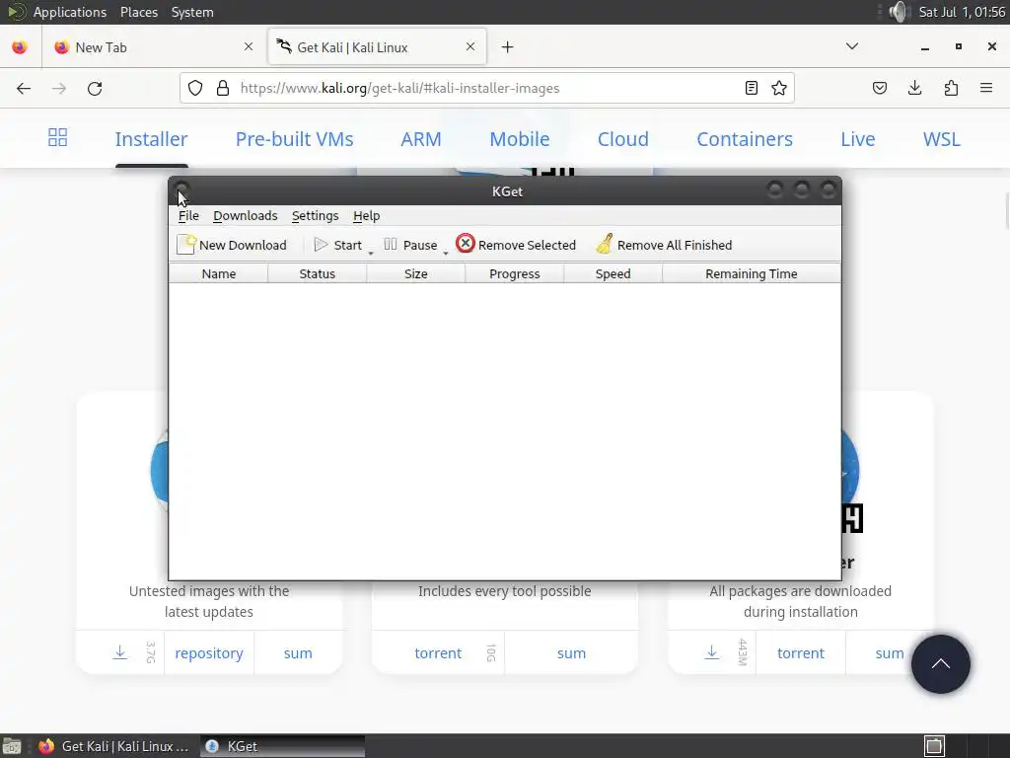The height and width of the screenshot is (758, 1010).
Task: Select the Cloud platform tab
Action: coord(623,139)
